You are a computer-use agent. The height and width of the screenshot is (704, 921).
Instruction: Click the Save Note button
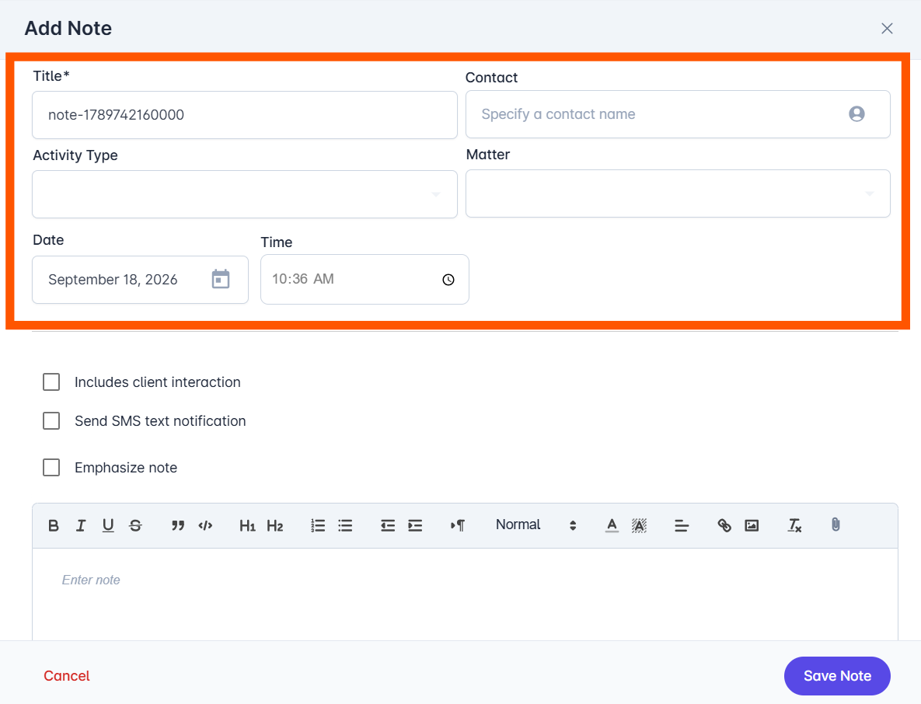tap(837, 676)
